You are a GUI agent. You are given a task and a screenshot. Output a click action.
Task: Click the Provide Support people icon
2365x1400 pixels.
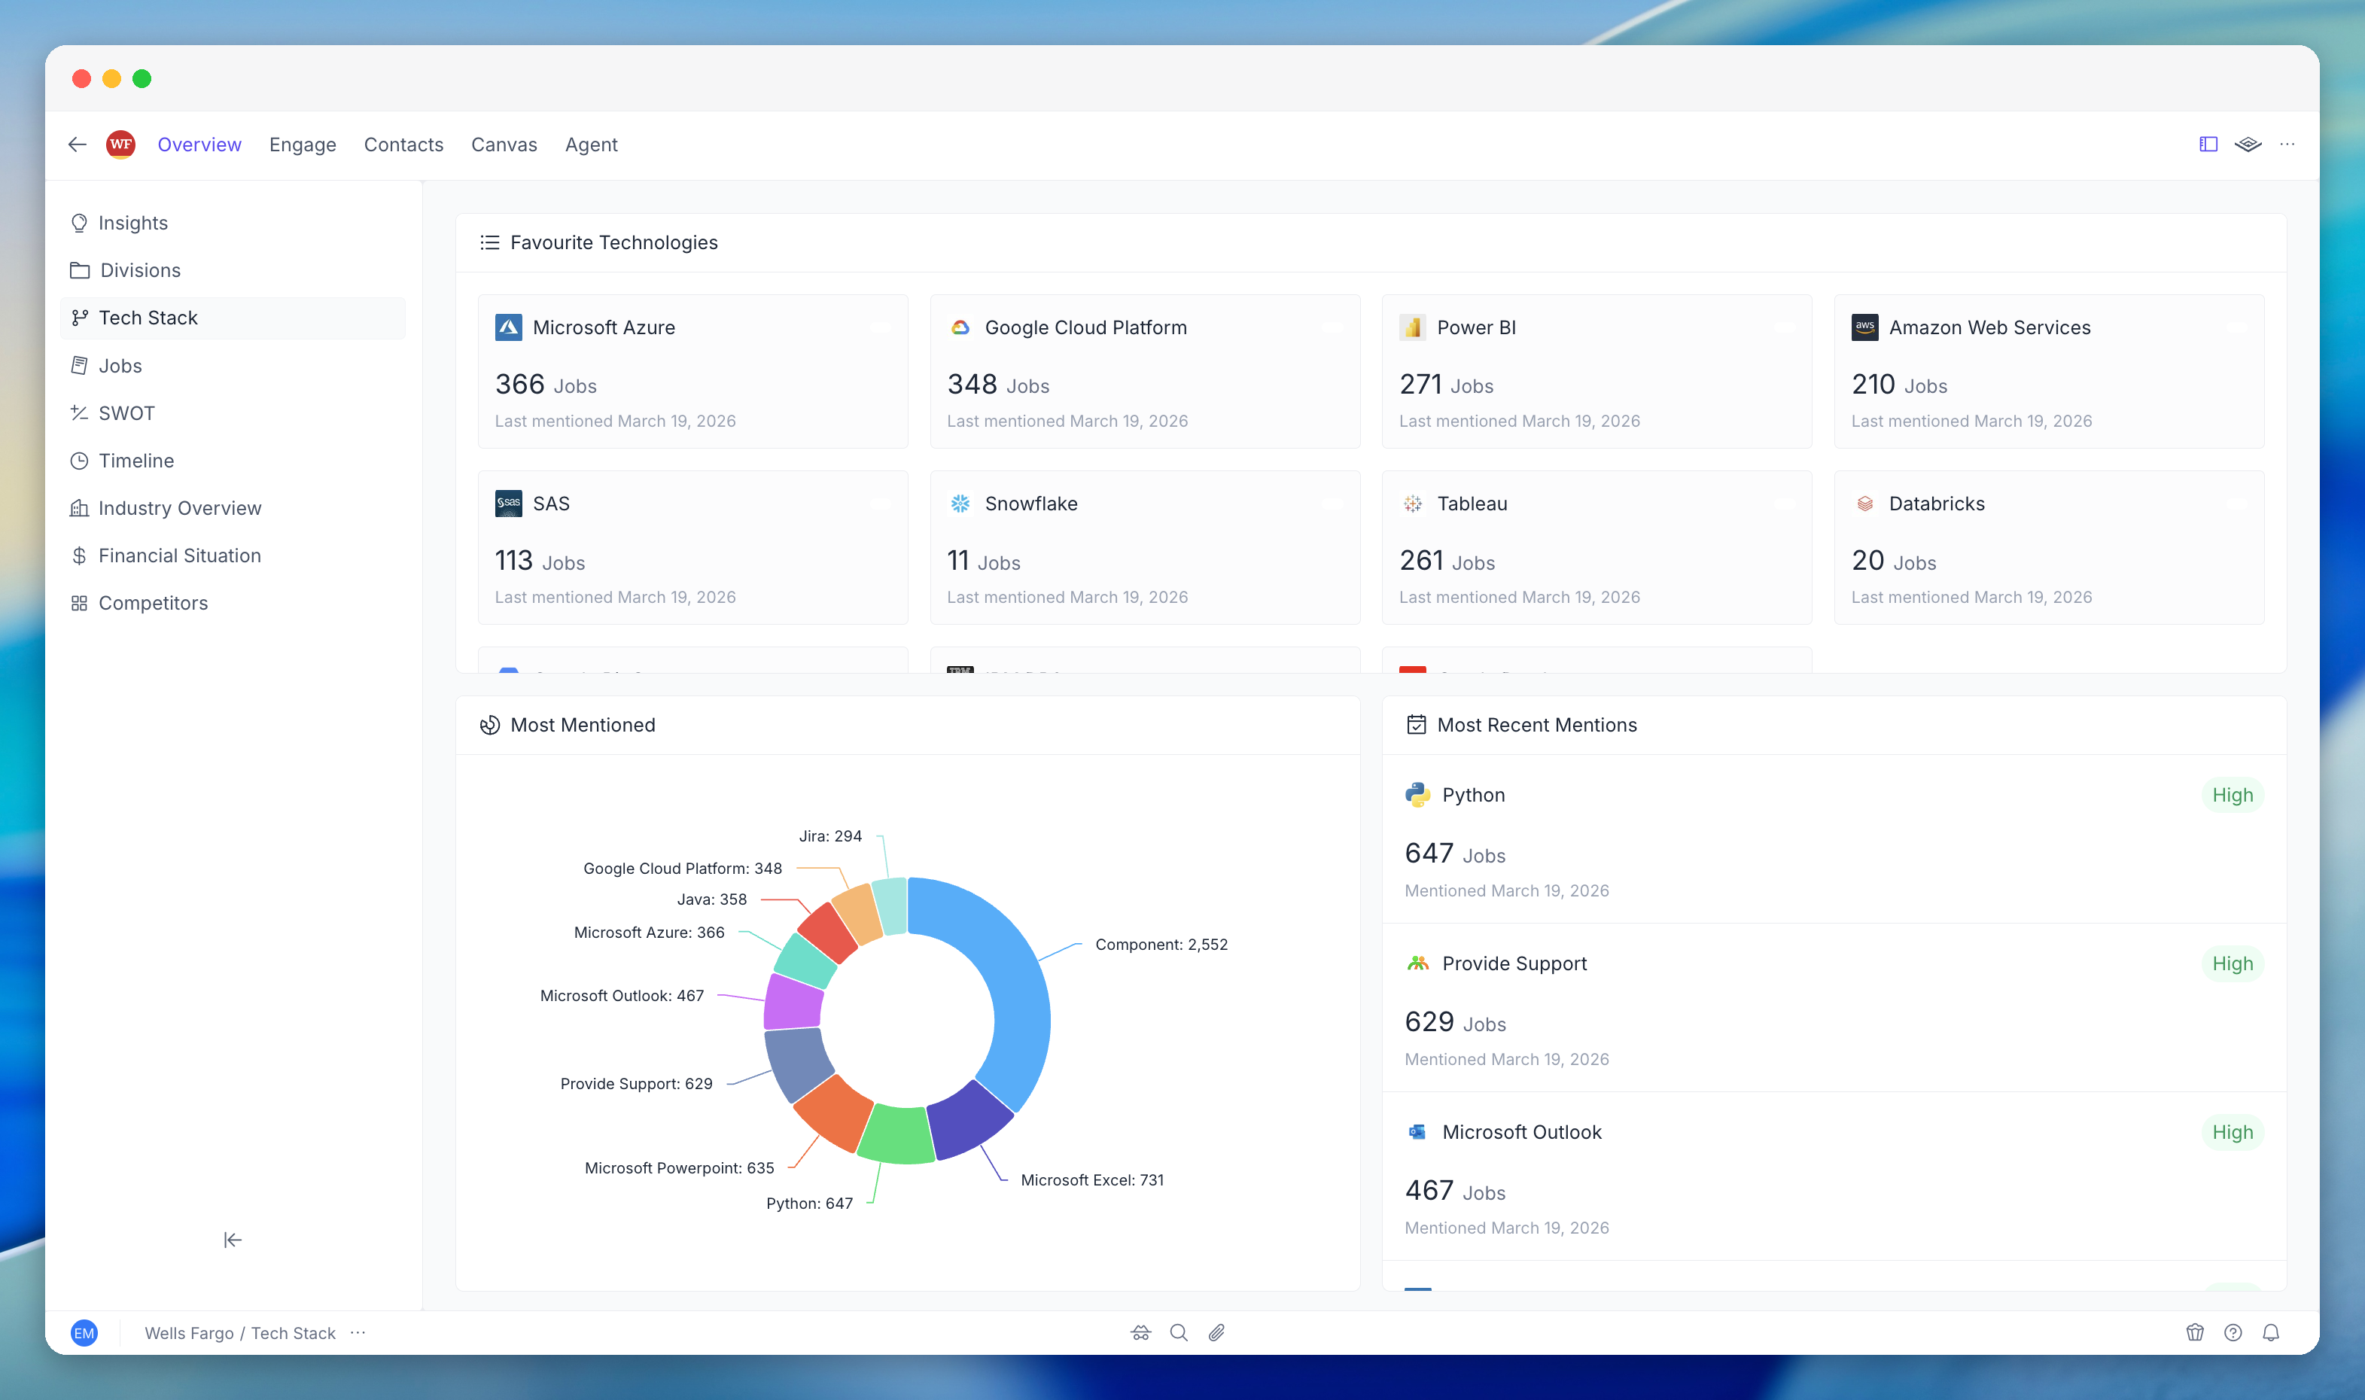(x=1417, y=963)
